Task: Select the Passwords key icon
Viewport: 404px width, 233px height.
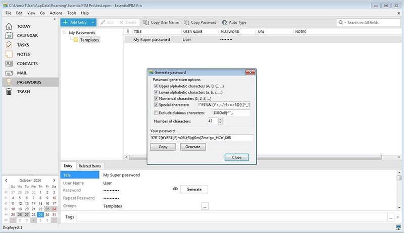Action: point(9,82)
